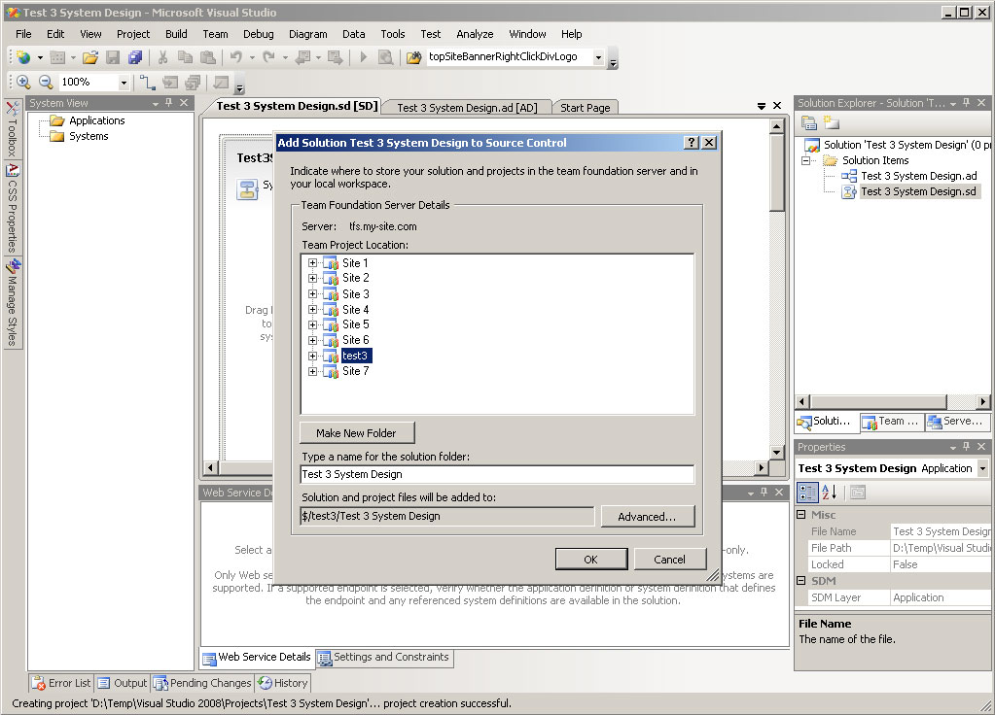
Task: Expand the Site 7 team project node
Action: coord(312,371)
